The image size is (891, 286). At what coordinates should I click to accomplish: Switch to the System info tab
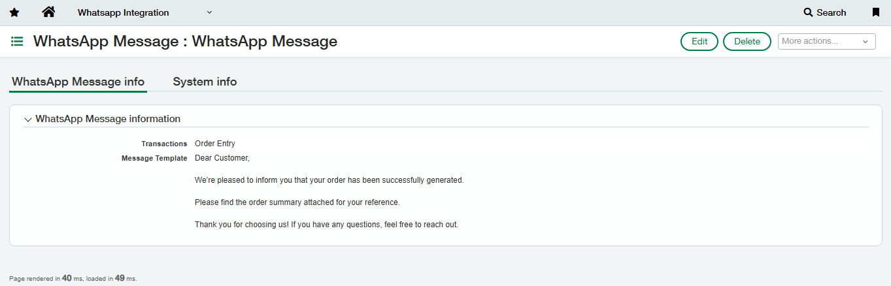click(x=205, y=82)
